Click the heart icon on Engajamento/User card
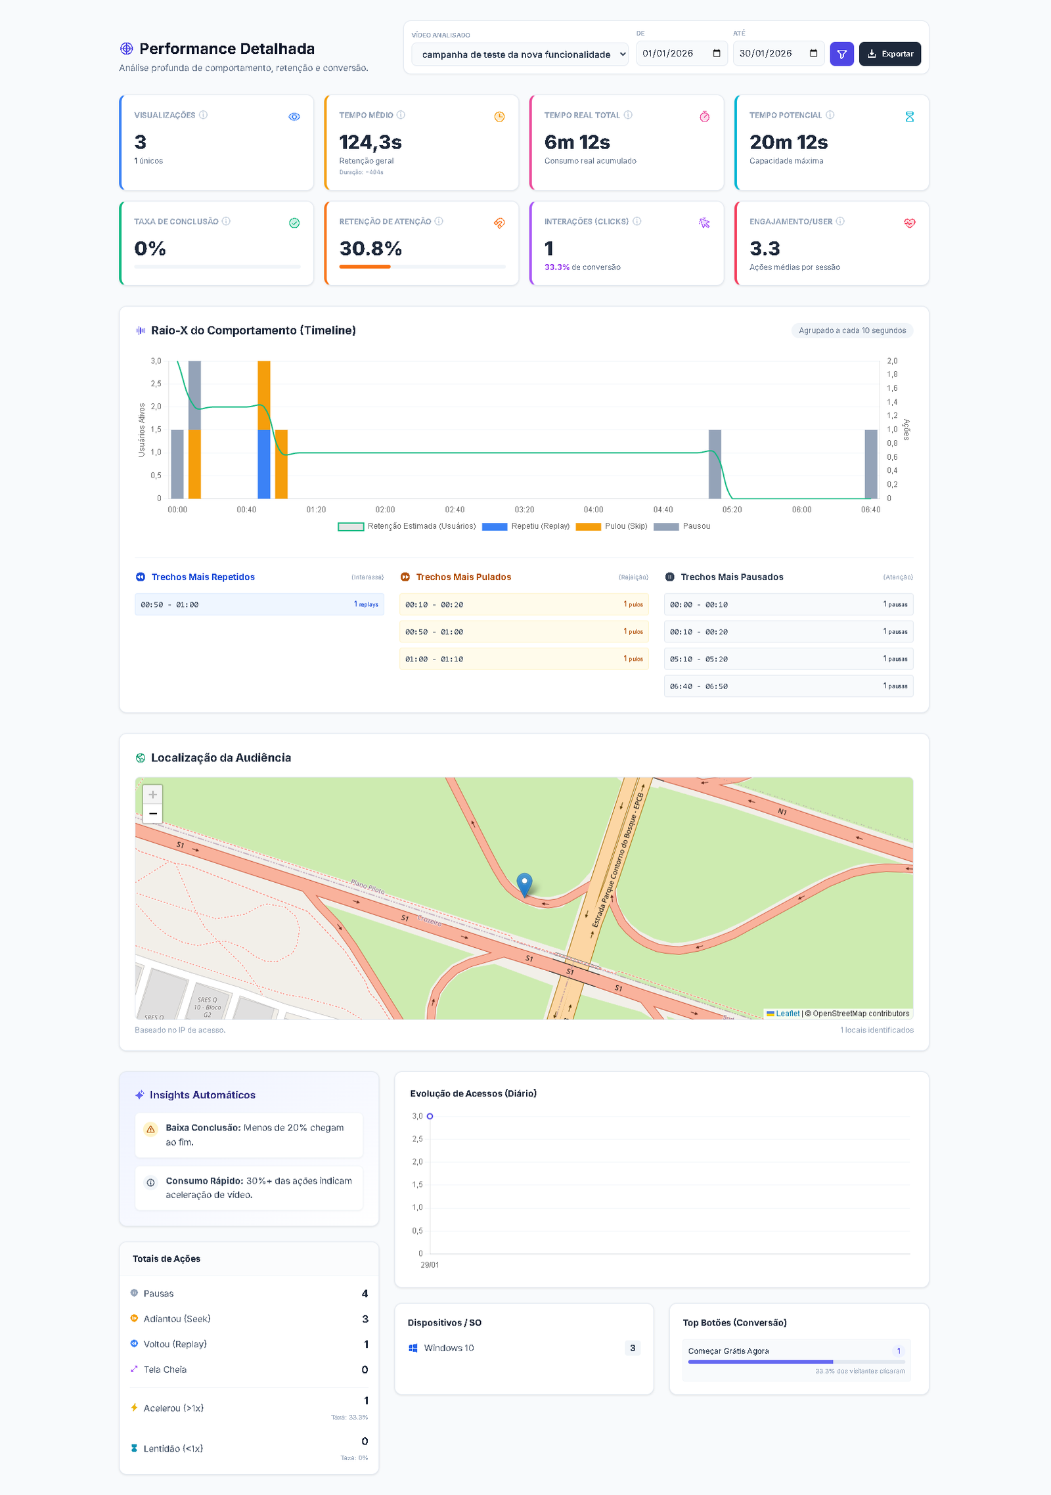The image size is (1051, 1495). pyautogui.click(x=908, y=223)
